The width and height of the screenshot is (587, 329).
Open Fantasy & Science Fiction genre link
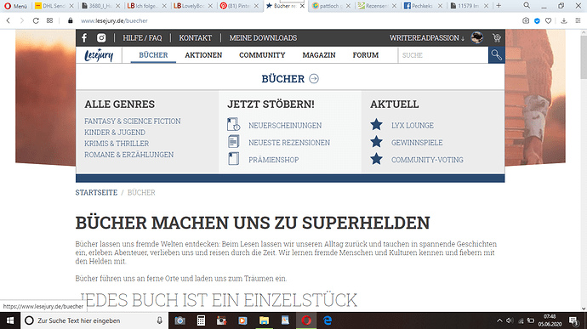click(133, 122)
